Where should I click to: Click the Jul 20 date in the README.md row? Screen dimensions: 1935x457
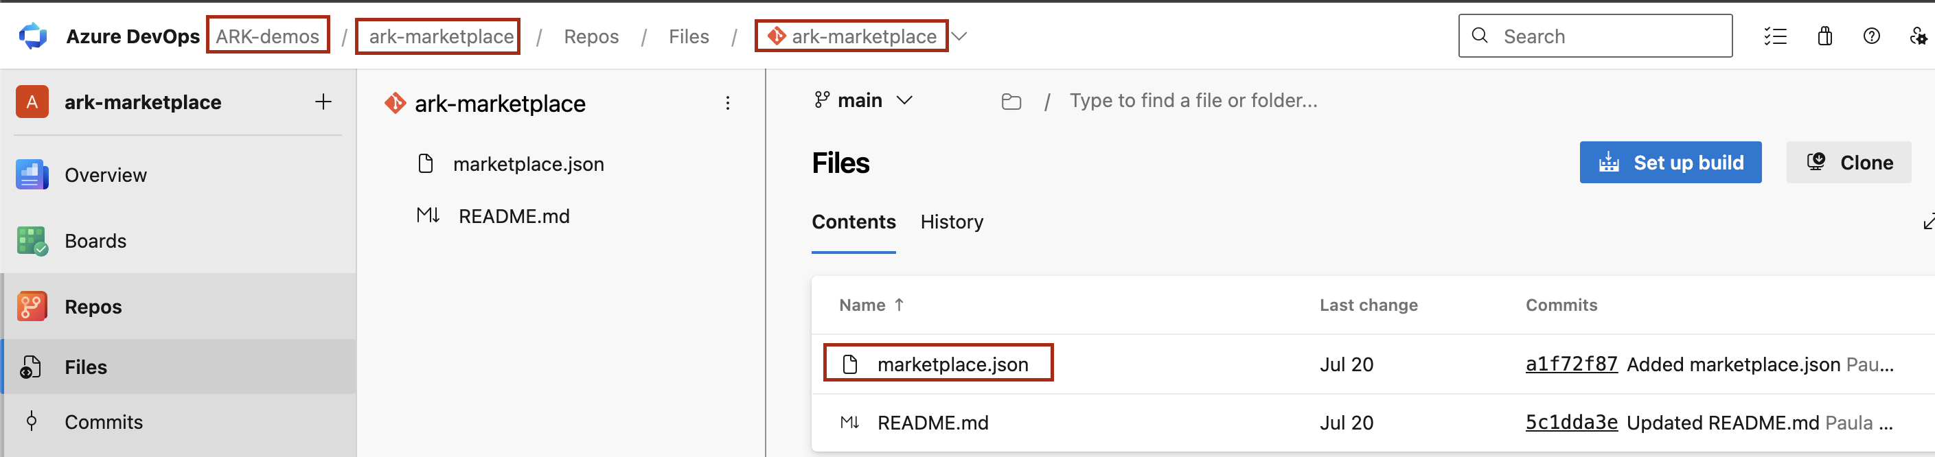point(1346,423)
